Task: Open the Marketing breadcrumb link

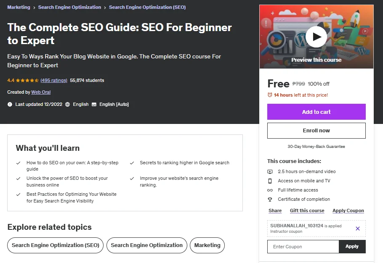Action: (x=19, y=7)
